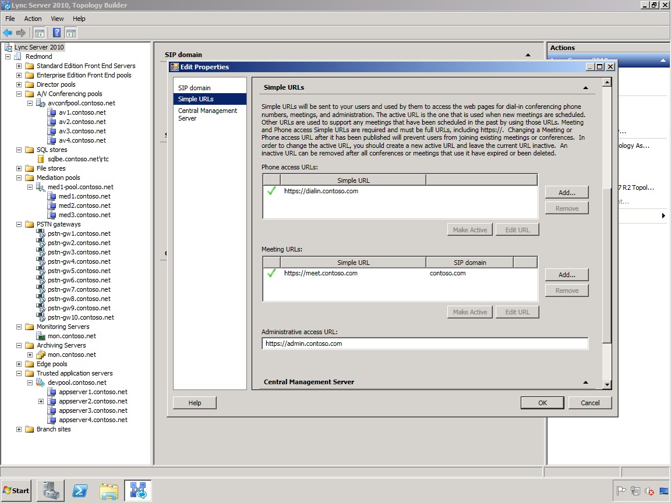
Task: Open the View menu
Action: point(57,19)
